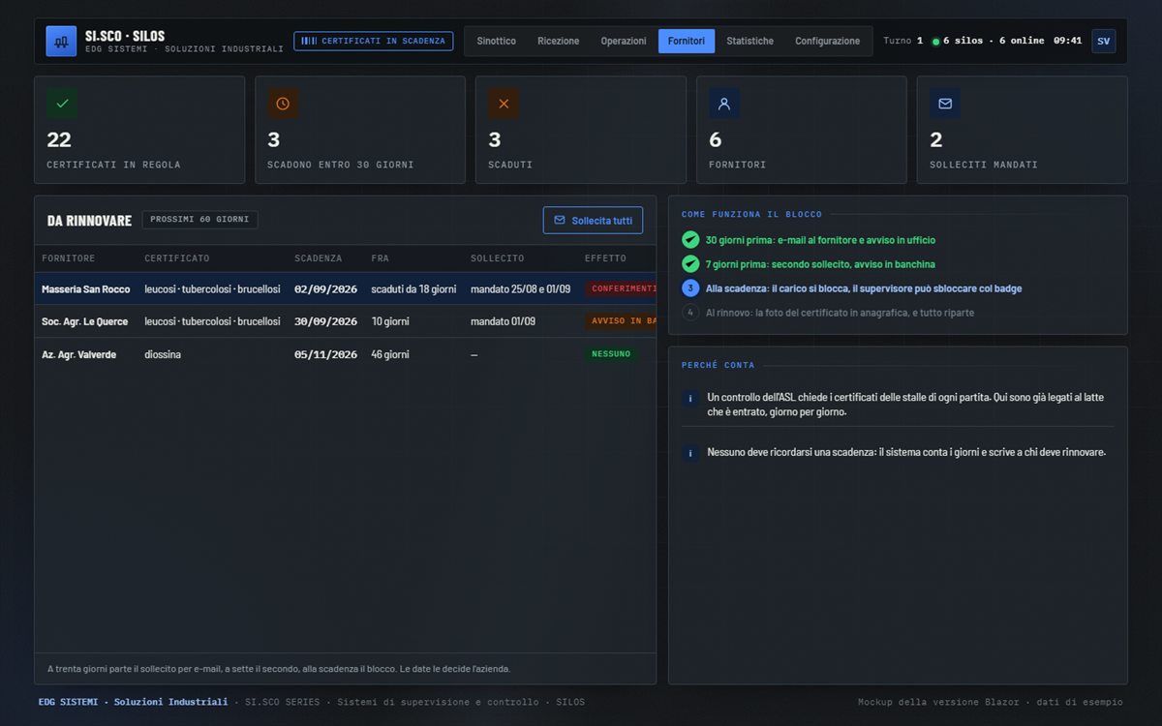This screenshot has height=726, width=1162.
Task: Select the Fornitori tab
Action: click(x=687, y=41)
